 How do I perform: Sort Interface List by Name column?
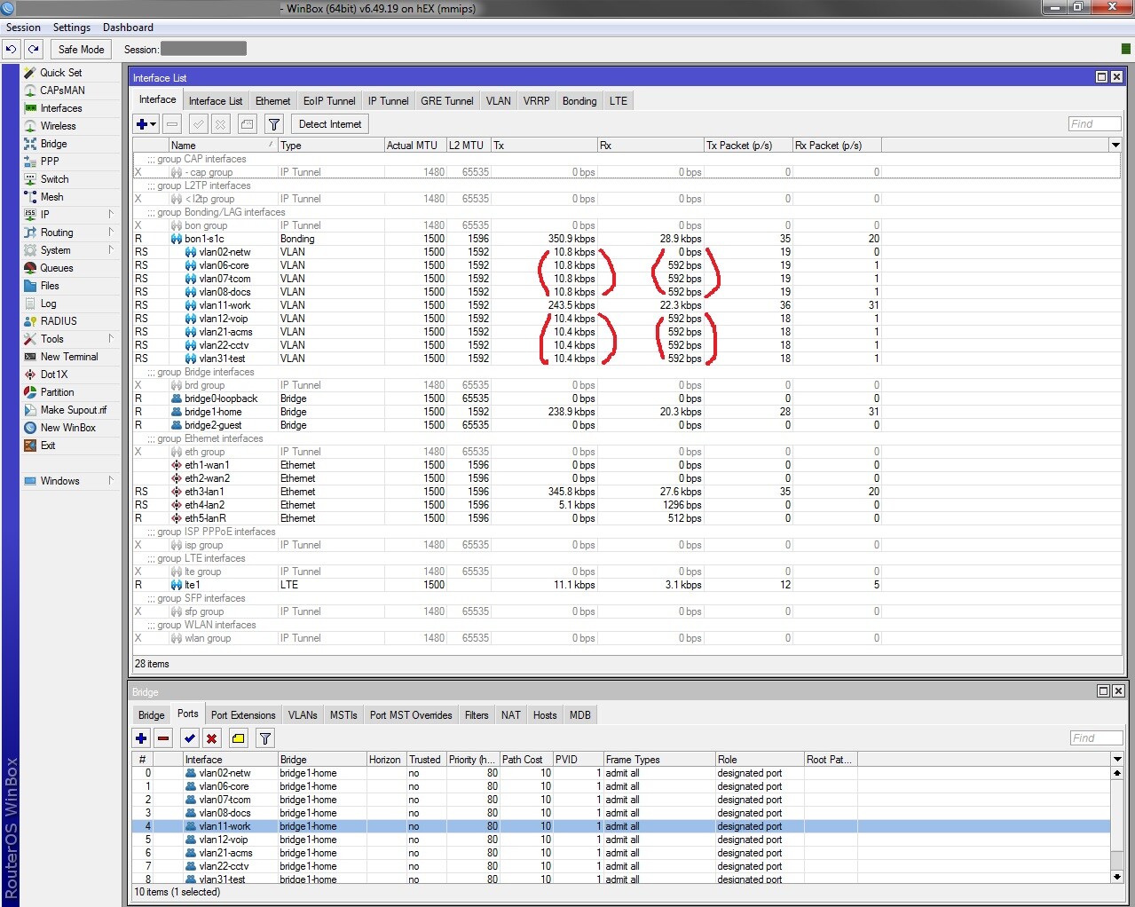click(222, 145)
